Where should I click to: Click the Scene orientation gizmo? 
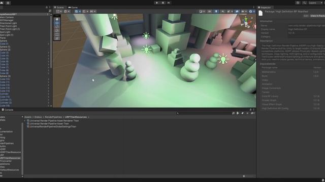tap(246, 22)
